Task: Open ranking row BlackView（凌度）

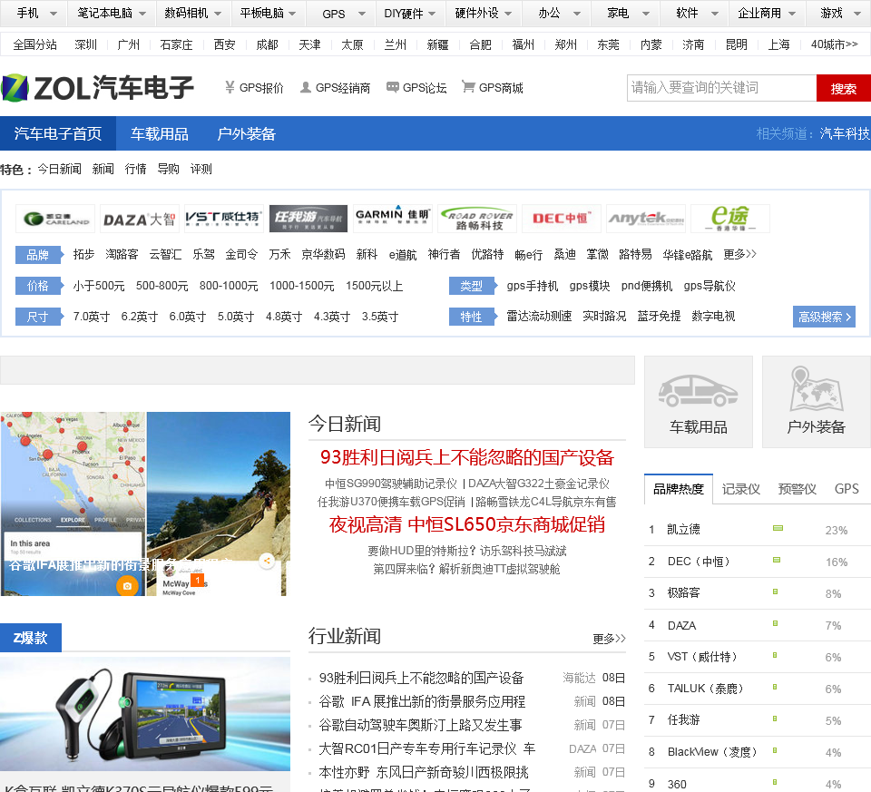Action: click(x=758, y=752)
